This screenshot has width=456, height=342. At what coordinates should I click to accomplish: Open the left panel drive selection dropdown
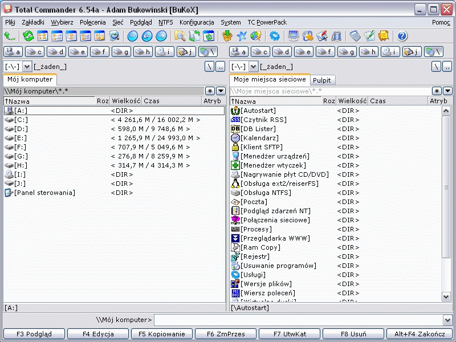pos(27,67)
